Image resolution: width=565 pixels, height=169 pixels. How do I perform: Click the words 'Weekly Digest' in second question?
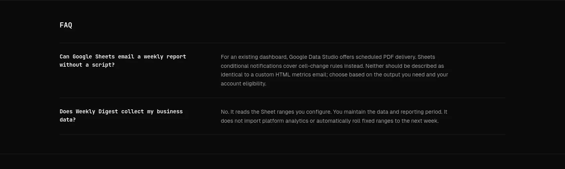coord(97,111)
